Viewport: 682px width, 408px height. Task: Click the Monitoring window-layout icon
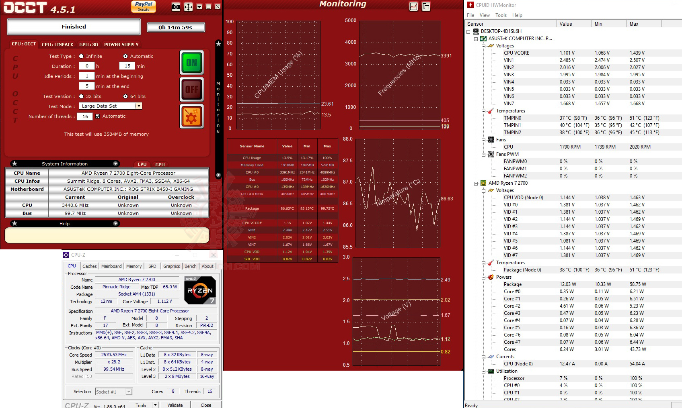[426, 6]
